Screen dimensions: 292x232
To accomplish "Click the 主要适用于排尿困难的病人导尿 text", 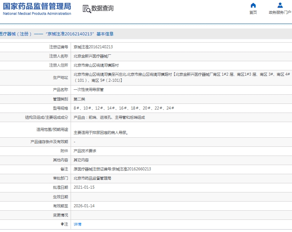I will click(101, 132).
